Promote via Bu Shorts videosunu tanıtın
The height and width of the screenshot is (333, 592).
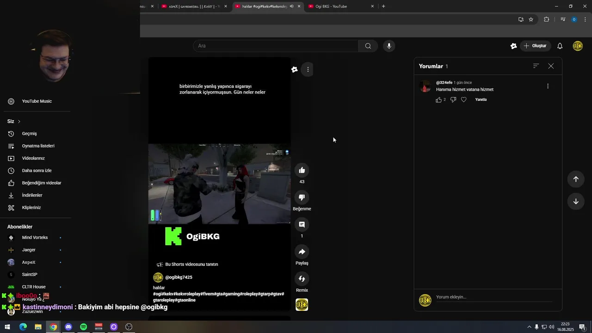pyautogui.click(x=187, y=265)
